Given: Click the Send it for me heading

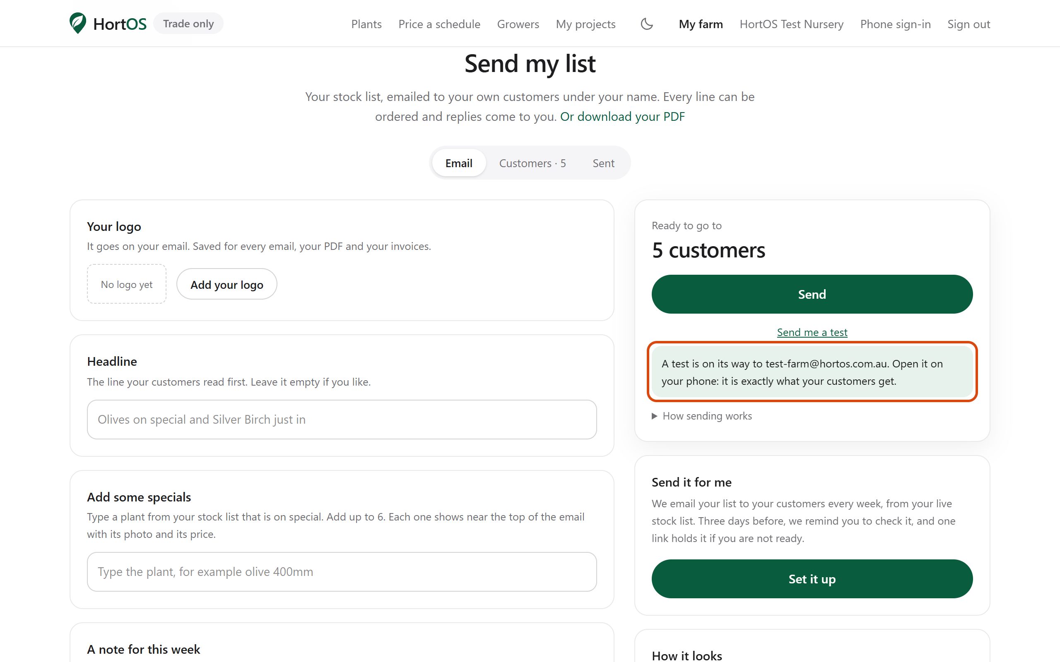Looking at the screenshot, I should tap(691, 482).
